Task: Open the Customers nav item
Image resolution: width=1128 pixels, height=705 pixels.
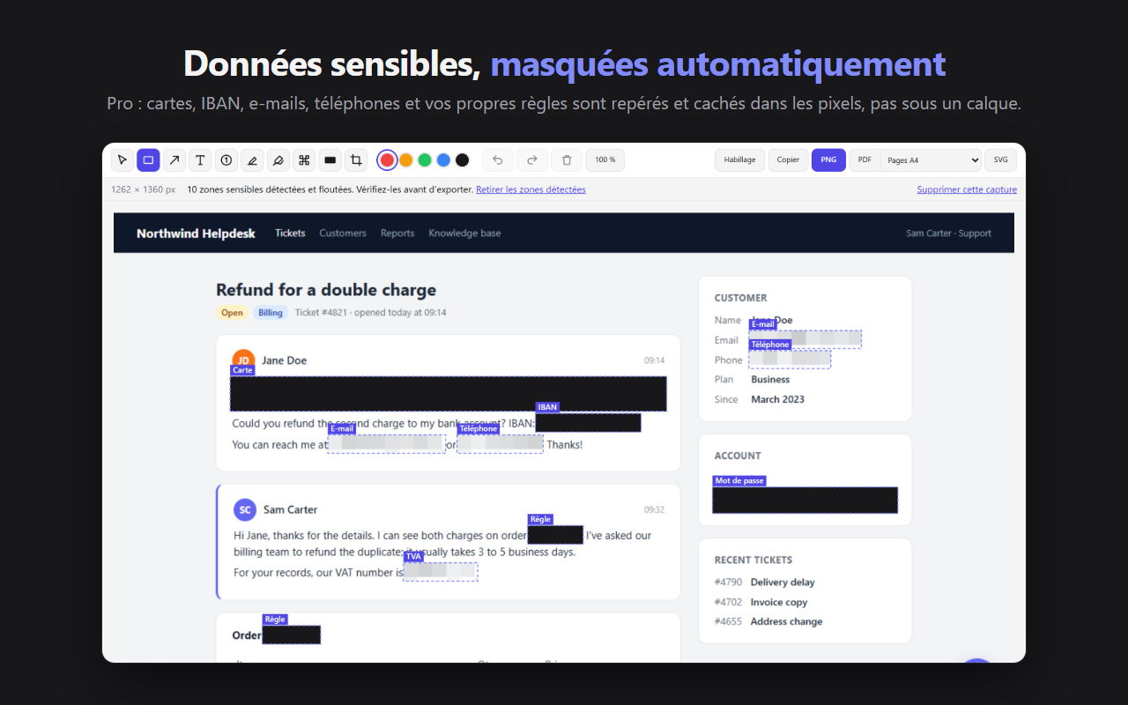Action: tap(343, 234)
